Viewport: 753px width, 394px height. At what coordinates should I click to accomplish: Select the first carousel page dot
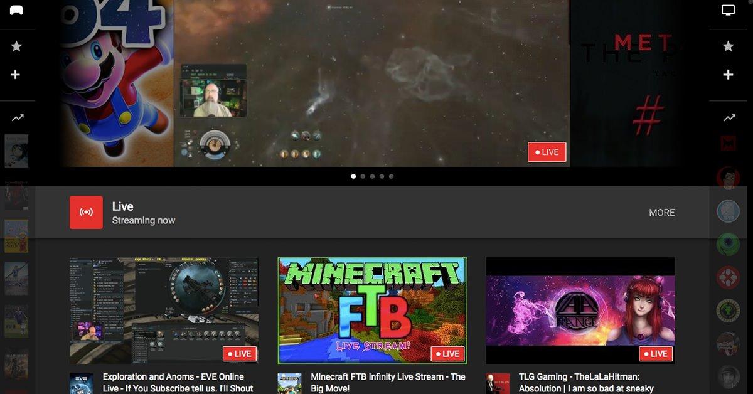[x=353, y=176]
